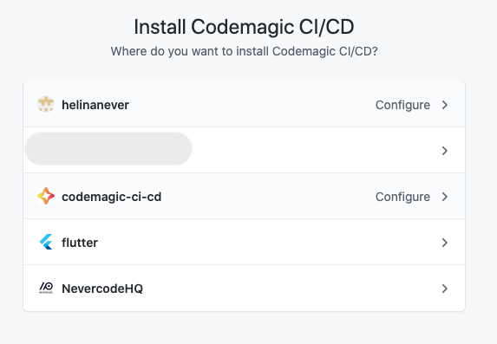
Task: Click the grey redacted account placeholder
Action: (x=108, y=149)
